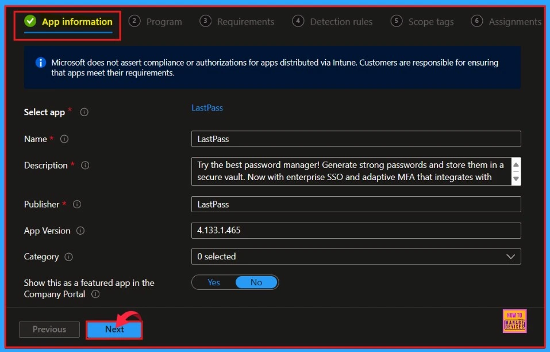Open the App information tab
This screenshot has height=352, width=550.
point(68,22)
